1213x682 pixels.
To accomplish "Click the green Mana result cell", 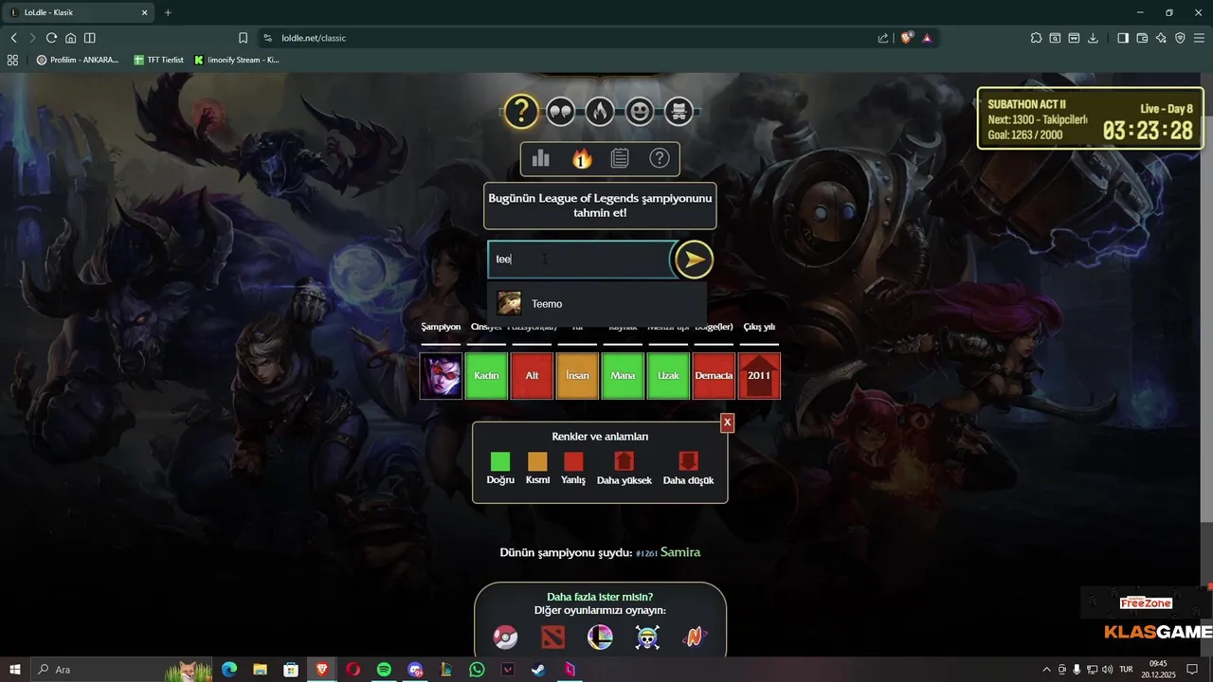I will pyautogui.click(x=623, y=376).
